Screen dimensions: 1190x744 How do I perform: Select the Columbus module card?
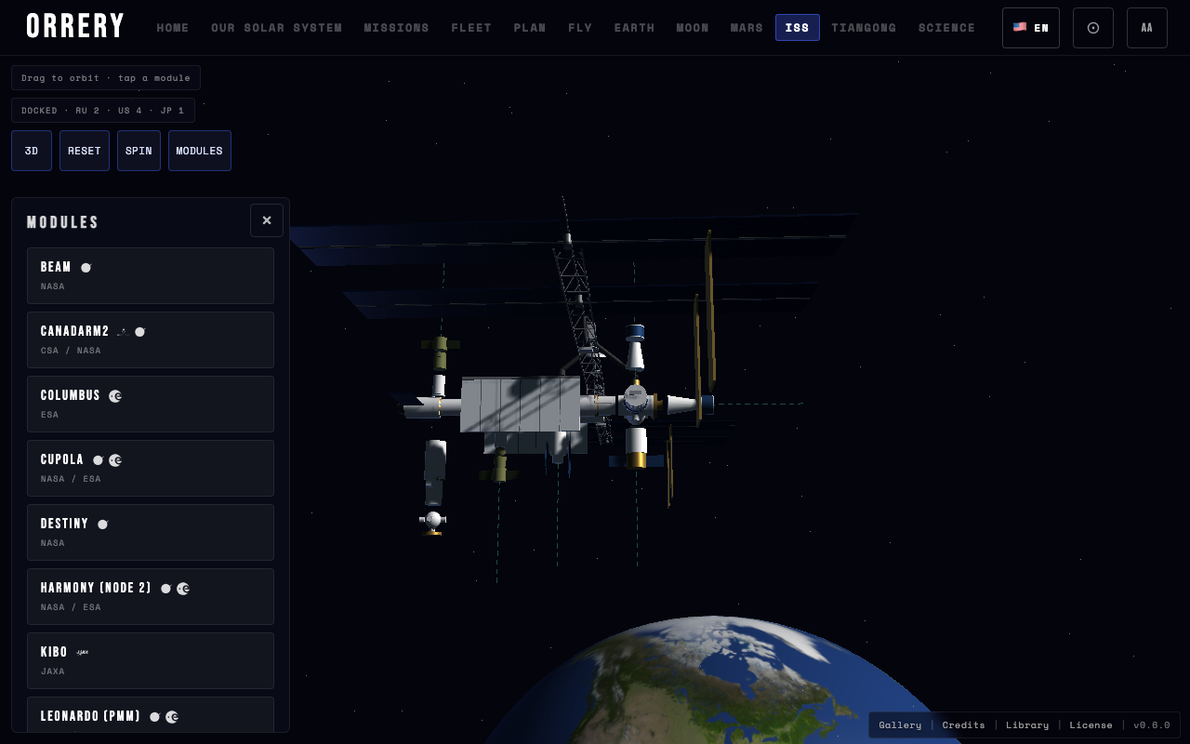point(151,404)
